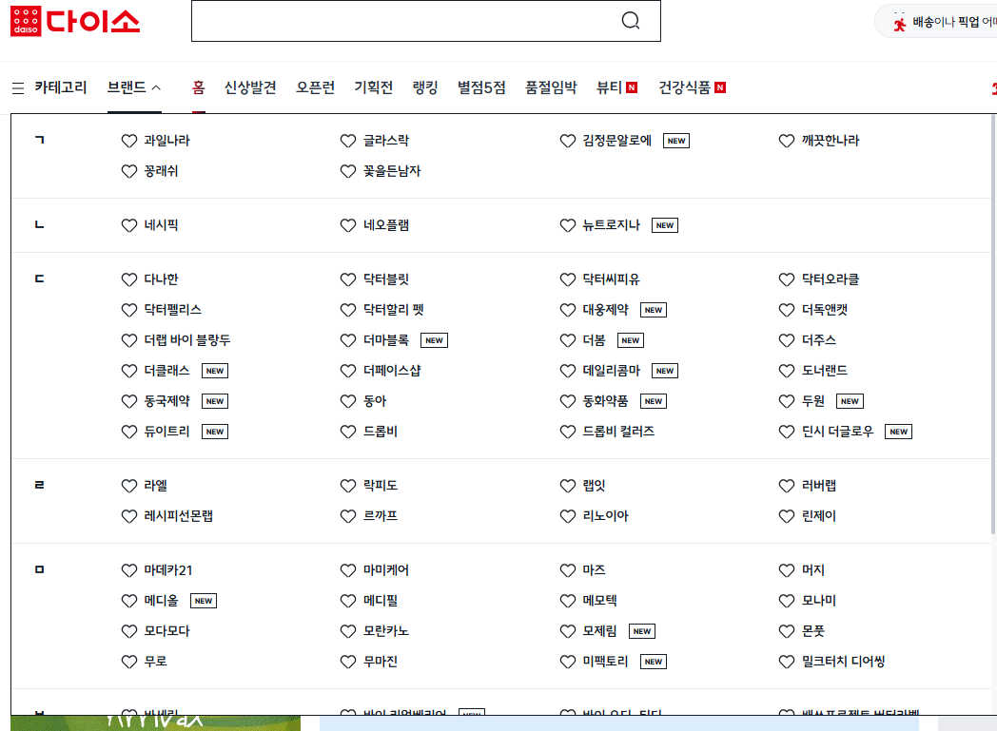
Task: Switch to the 홈 tab
Action: [199, 87]
